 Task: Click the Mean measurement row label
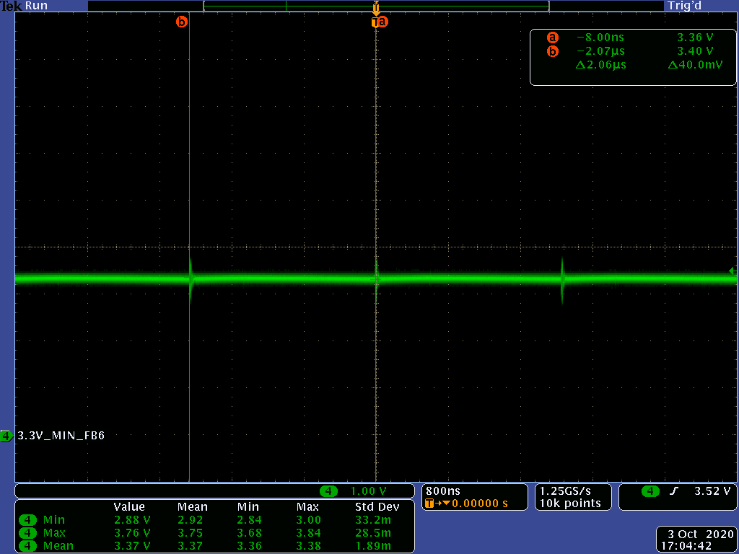coord(58,546)
